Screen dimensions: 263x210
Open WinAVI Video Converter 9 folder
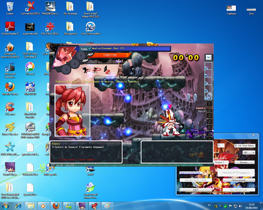click(30, 50)
